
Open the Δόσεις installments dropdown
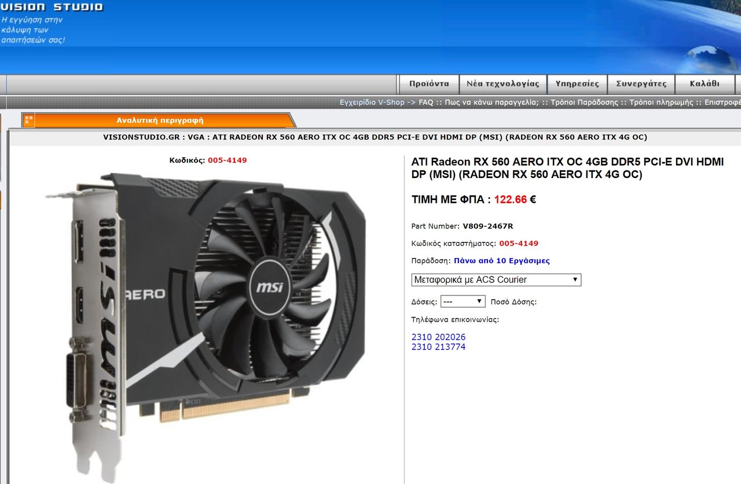pos(463,301)
